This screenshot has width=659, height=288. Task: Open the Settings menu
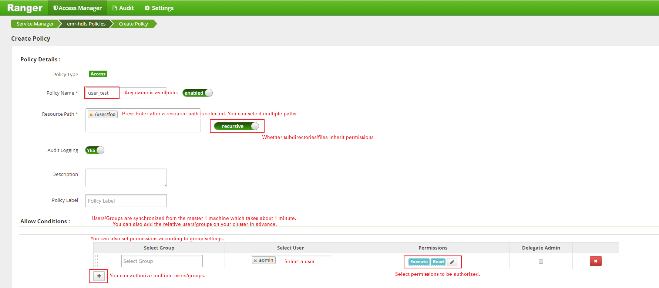159,8
